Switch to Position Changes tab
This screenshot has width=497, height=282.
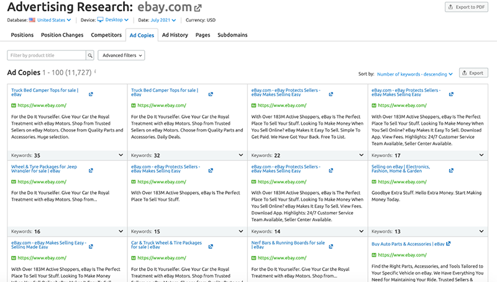tap(62, 35)
